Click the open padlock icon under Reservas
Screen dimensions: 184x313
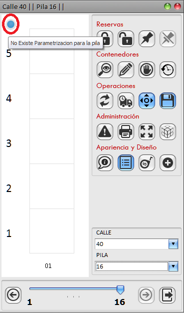coord(126,38)
